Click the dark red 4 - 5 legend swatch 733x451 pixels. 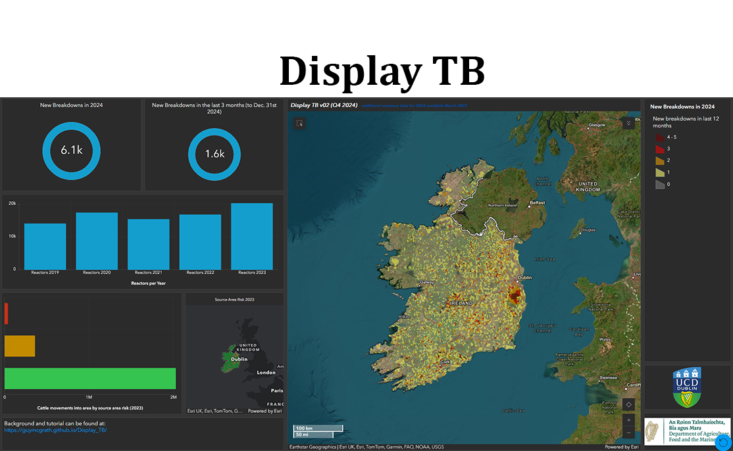[x=659, y=137]
